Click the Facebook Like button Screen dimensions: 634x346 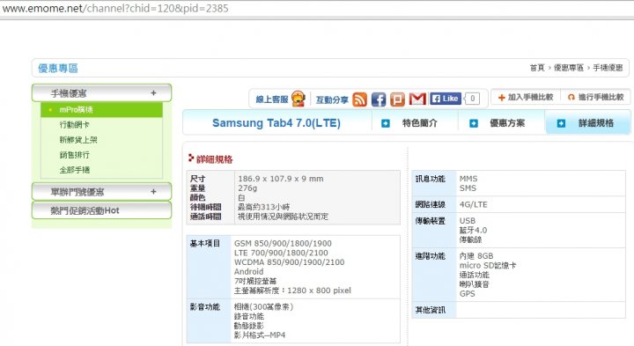click(446, 99)
